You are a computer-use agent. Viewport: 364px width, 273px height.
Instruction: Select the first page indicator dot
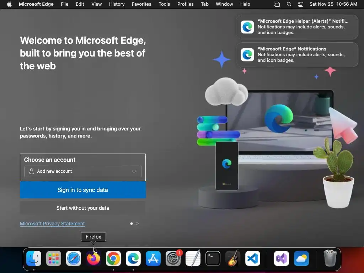[x=132, y=224]
